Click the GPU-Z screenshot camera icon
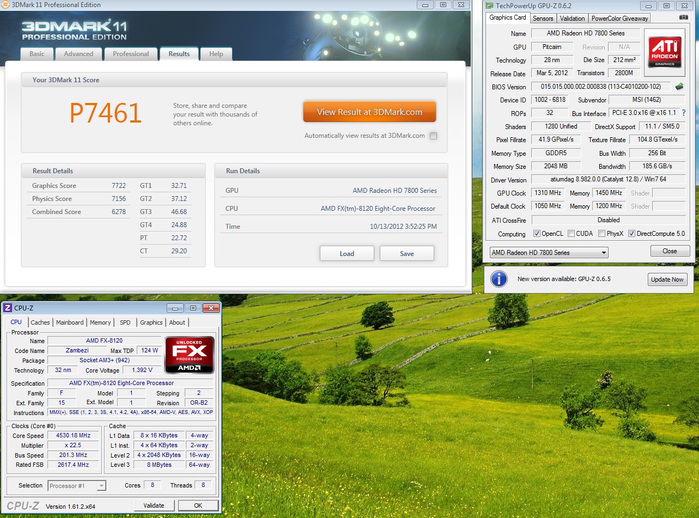The width and height of the screenshot is (699, 518). 684,17
